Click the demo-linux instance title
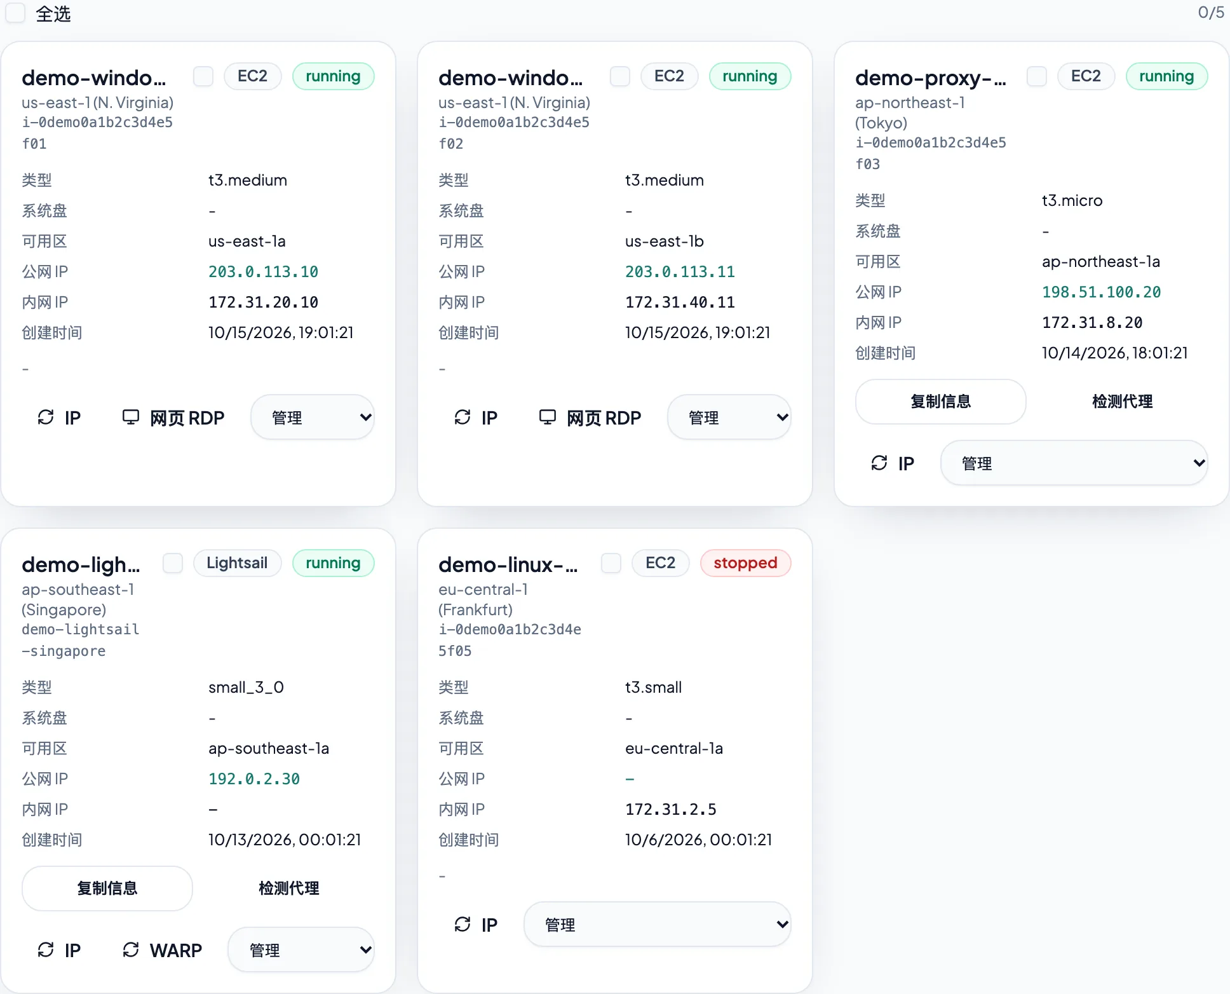Image resolution: width=1230 pixels, height=994 pixels. [508, 564]
